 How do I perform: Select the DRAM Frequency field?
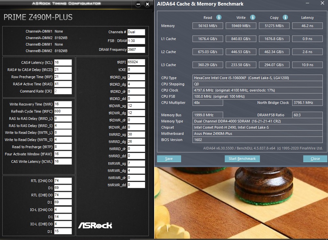(136, 50)
